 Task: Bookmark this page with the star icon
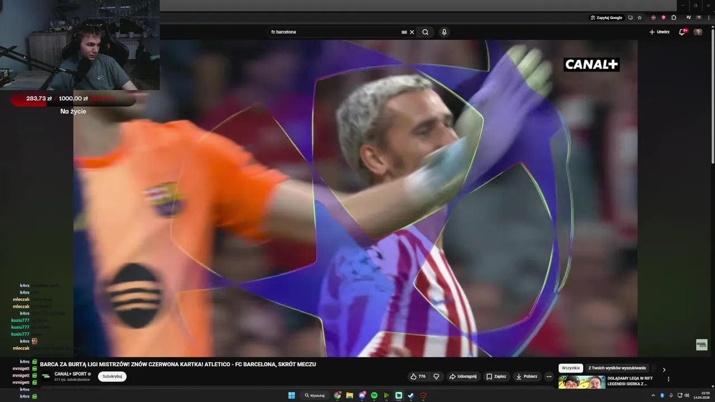tap(640, 17)
